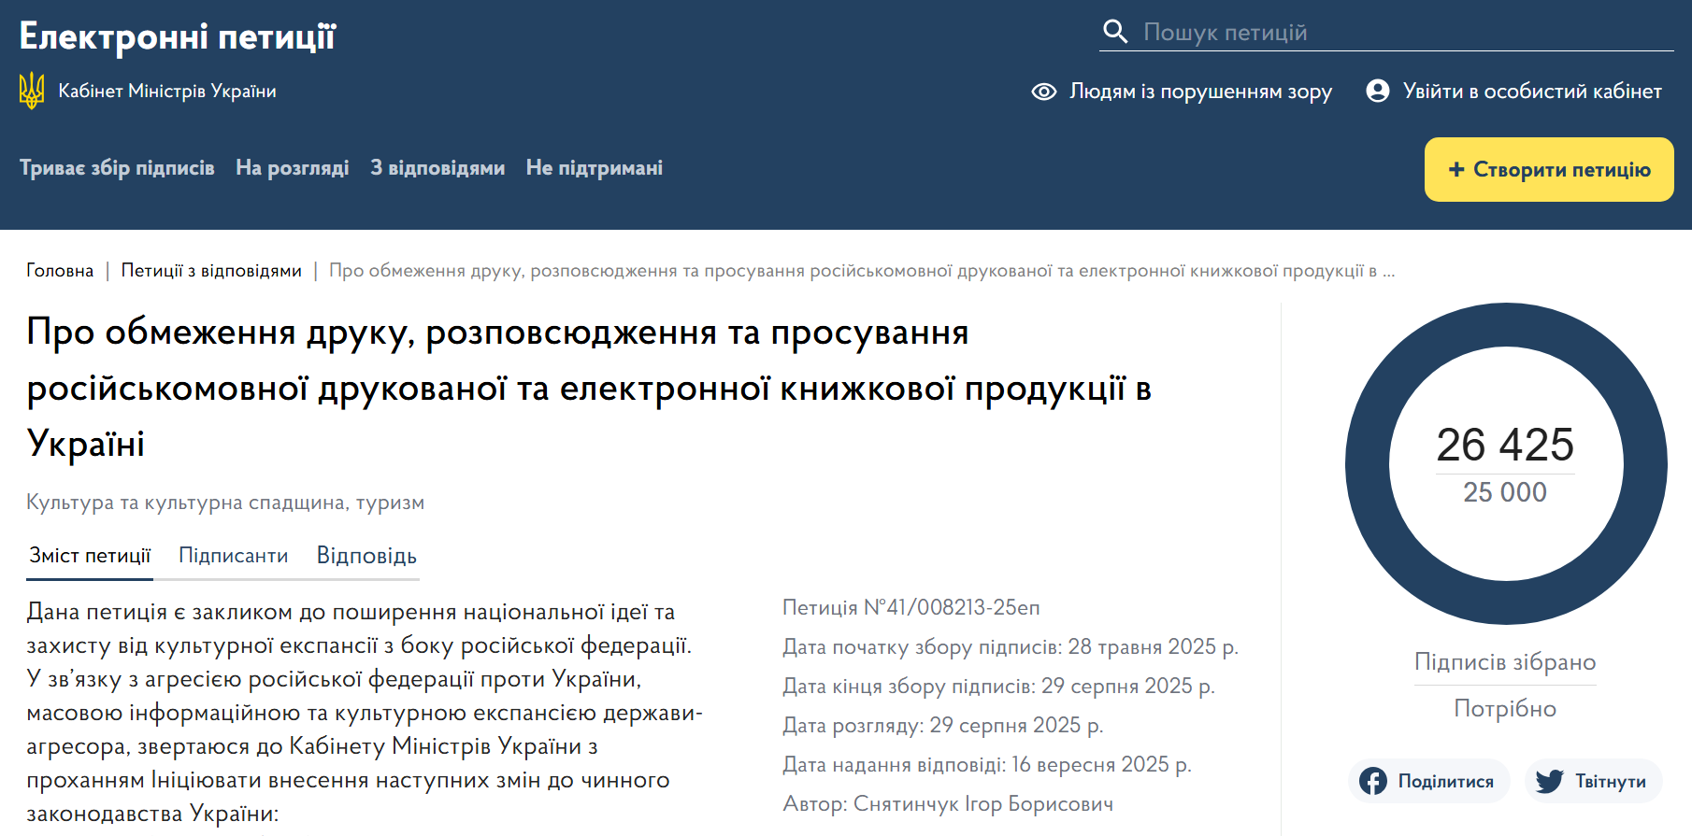Image resolution: width=1692 pixels, height=836 pixels.
Task: Click the magnifying glass search icon
Action: pyautogui.click(x=1114, y=32)
